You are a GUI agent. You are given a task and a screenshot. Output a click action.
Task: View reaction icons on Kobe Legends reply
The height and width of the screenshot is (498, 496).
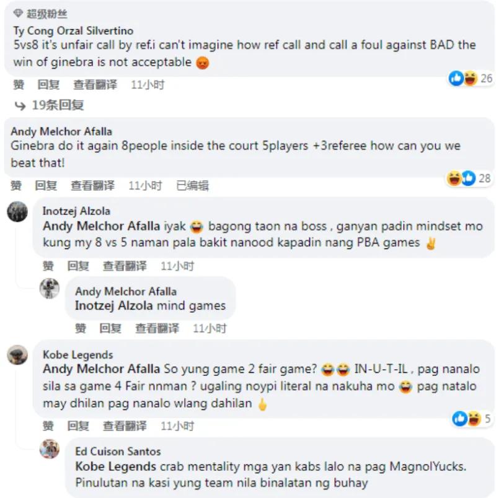pos(471,419)
